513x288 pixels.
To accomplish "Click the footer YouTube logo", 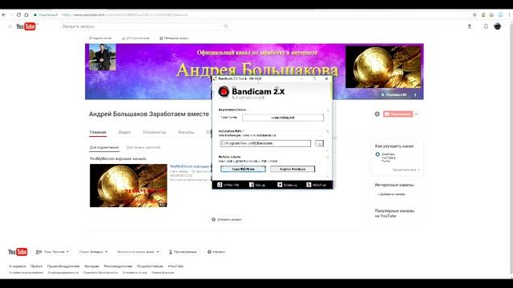I will pyautogui.click(x=18, y=252).
